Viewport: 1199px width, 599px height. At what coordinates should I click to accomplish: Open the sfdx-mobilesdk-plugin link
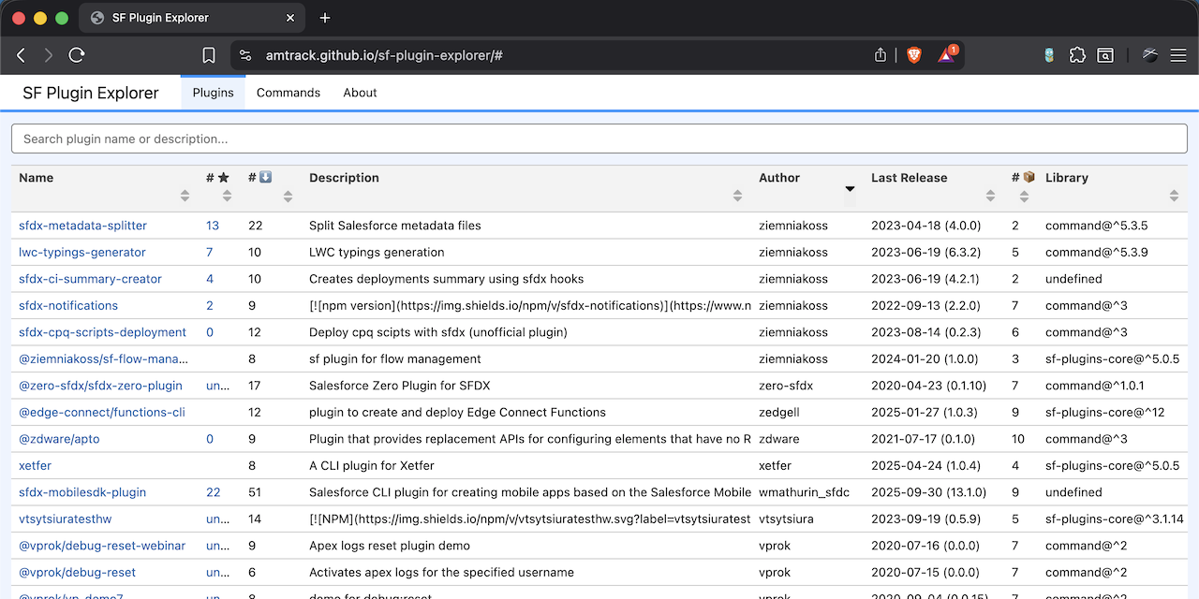82,492
